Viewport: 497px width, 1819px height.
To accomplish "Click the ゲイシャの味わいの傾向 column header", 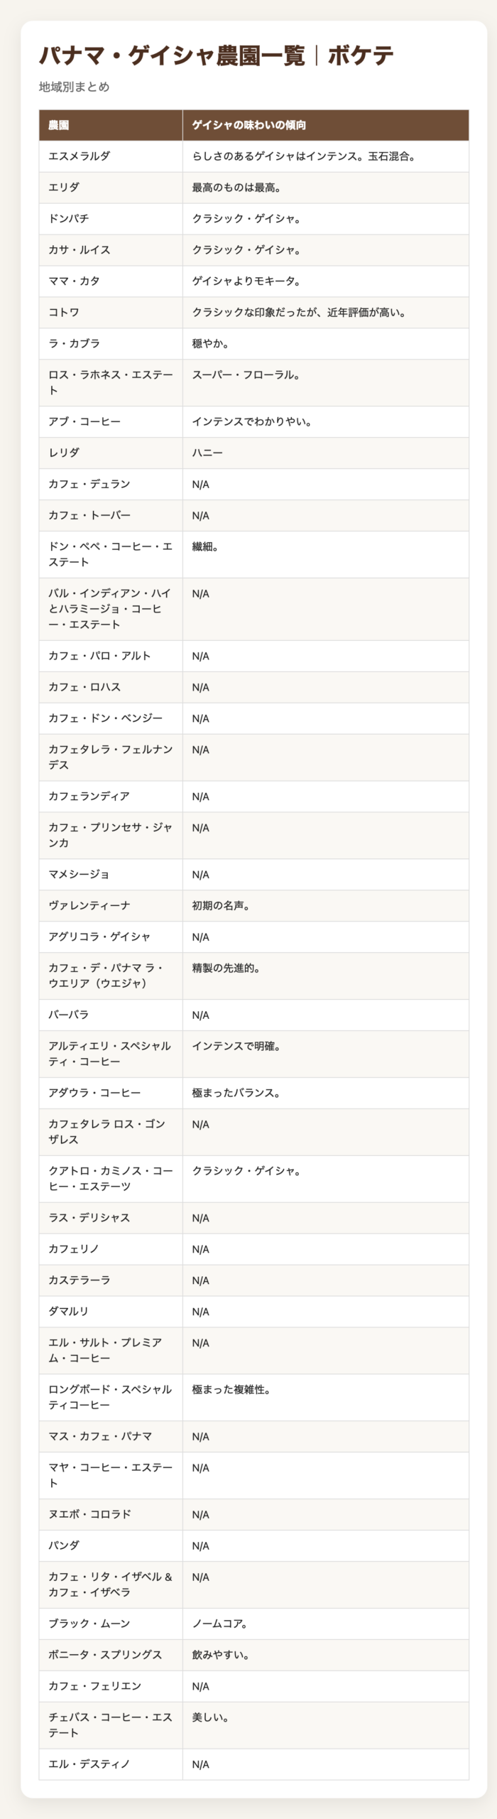I will click(248, 126).
